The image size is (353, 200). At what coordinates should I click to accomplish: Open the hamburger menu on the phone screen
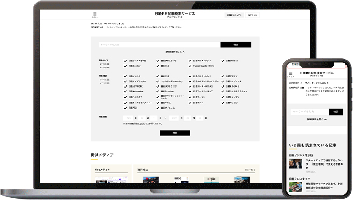point(290,74)
